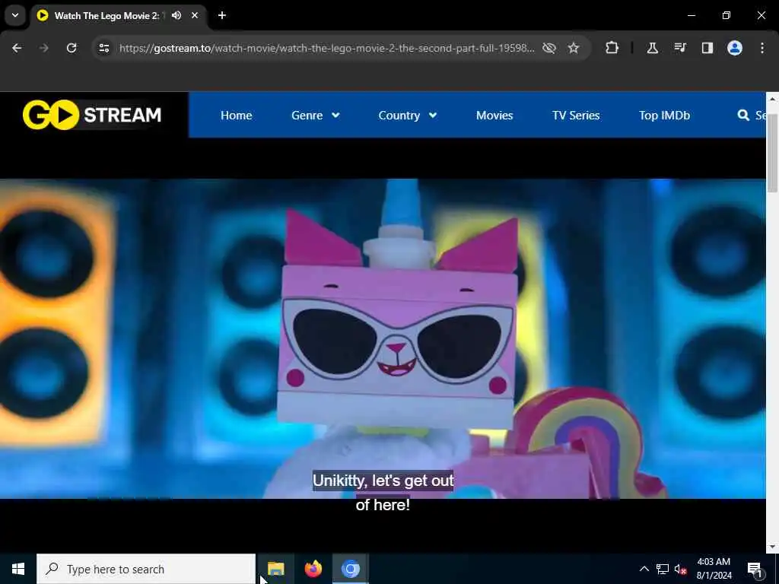Click the Chrome taskbar icon
The height and width of the screenshot is (584, 779).
350,569
